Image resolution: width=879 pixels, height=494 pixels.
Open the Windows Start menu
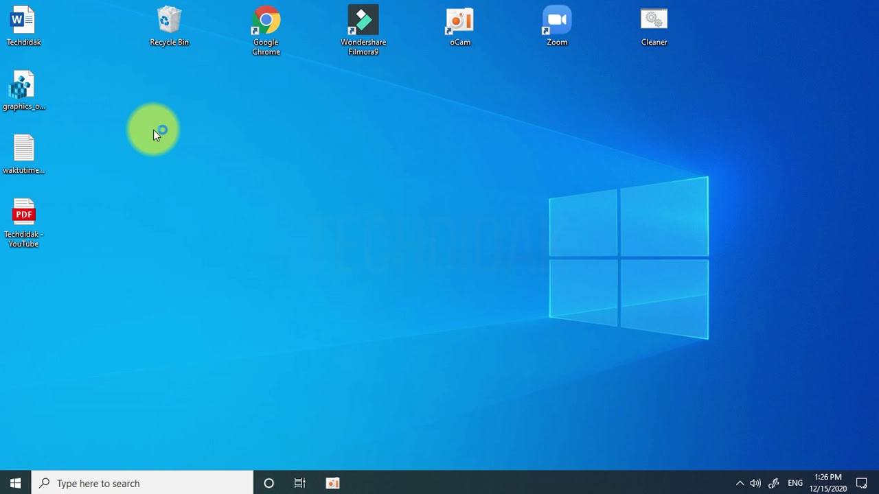15,483
